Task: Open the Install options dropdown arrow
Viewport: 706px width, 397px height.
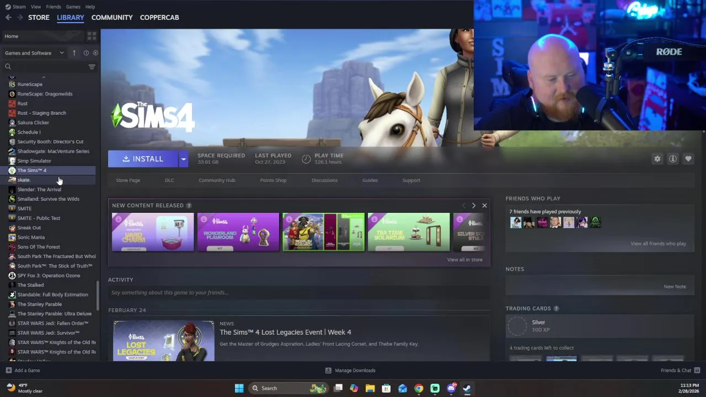Action: (184, 159)
